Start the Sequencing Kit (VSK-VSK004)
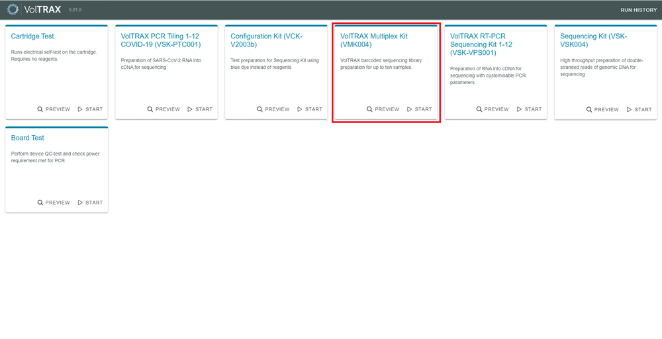This screenshot has width=662, height=339. pyautogui.click(x=639, y=109)
